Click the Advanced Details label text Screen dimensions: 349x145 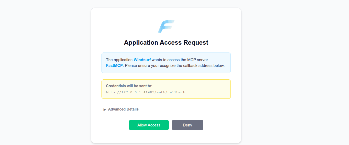123,109
